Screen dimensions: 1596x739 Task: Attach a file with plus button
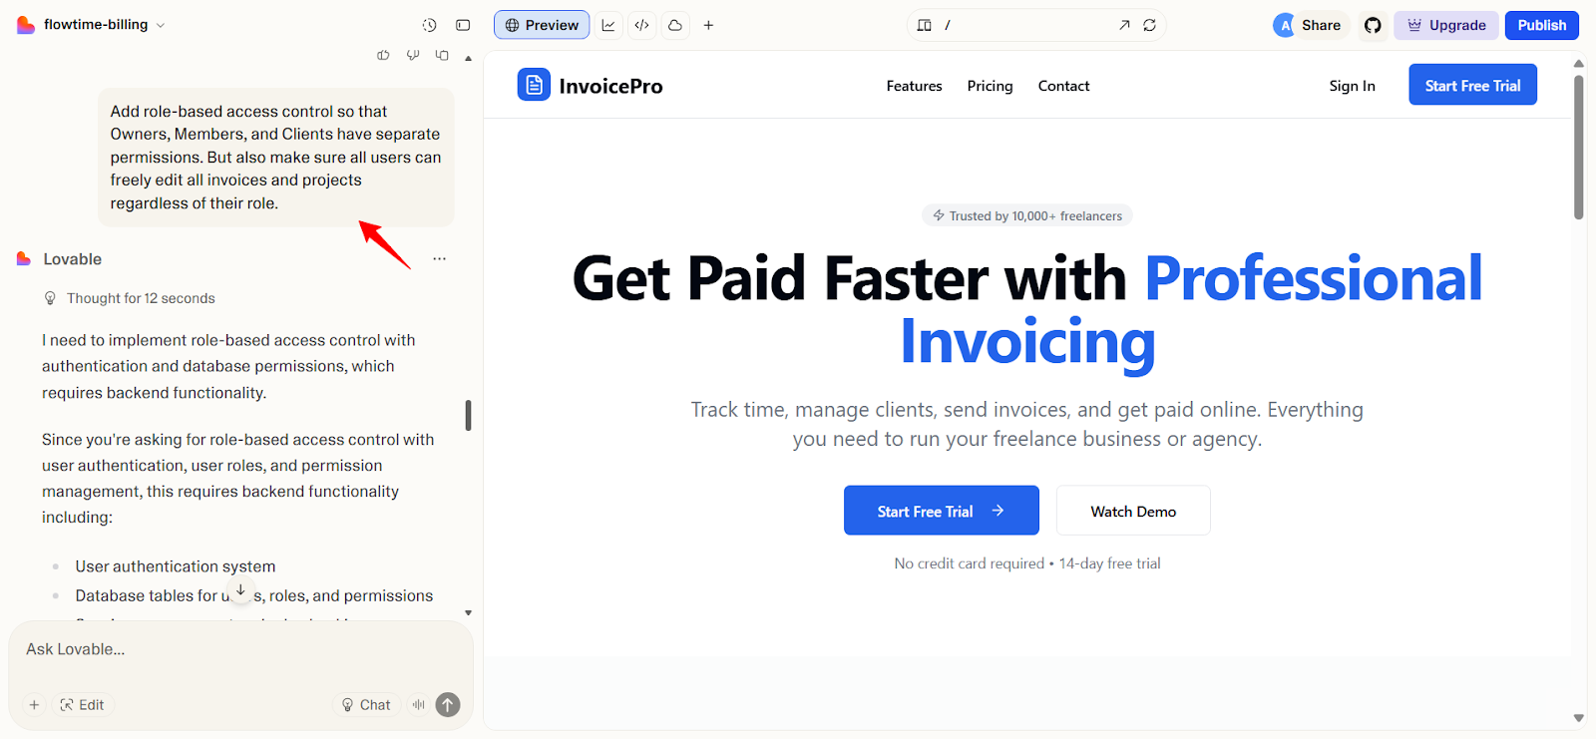click(x=34, y=705)
